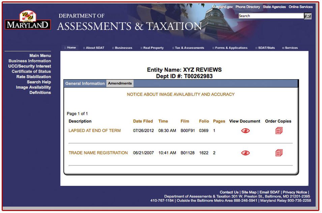Open Certificate of Status link

pyautogui.click(x=31, y=71)
